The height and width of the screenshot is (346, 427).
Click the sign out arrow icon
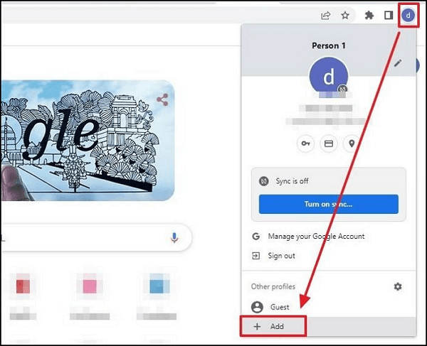pyautogui.click(x=255, y=256)
